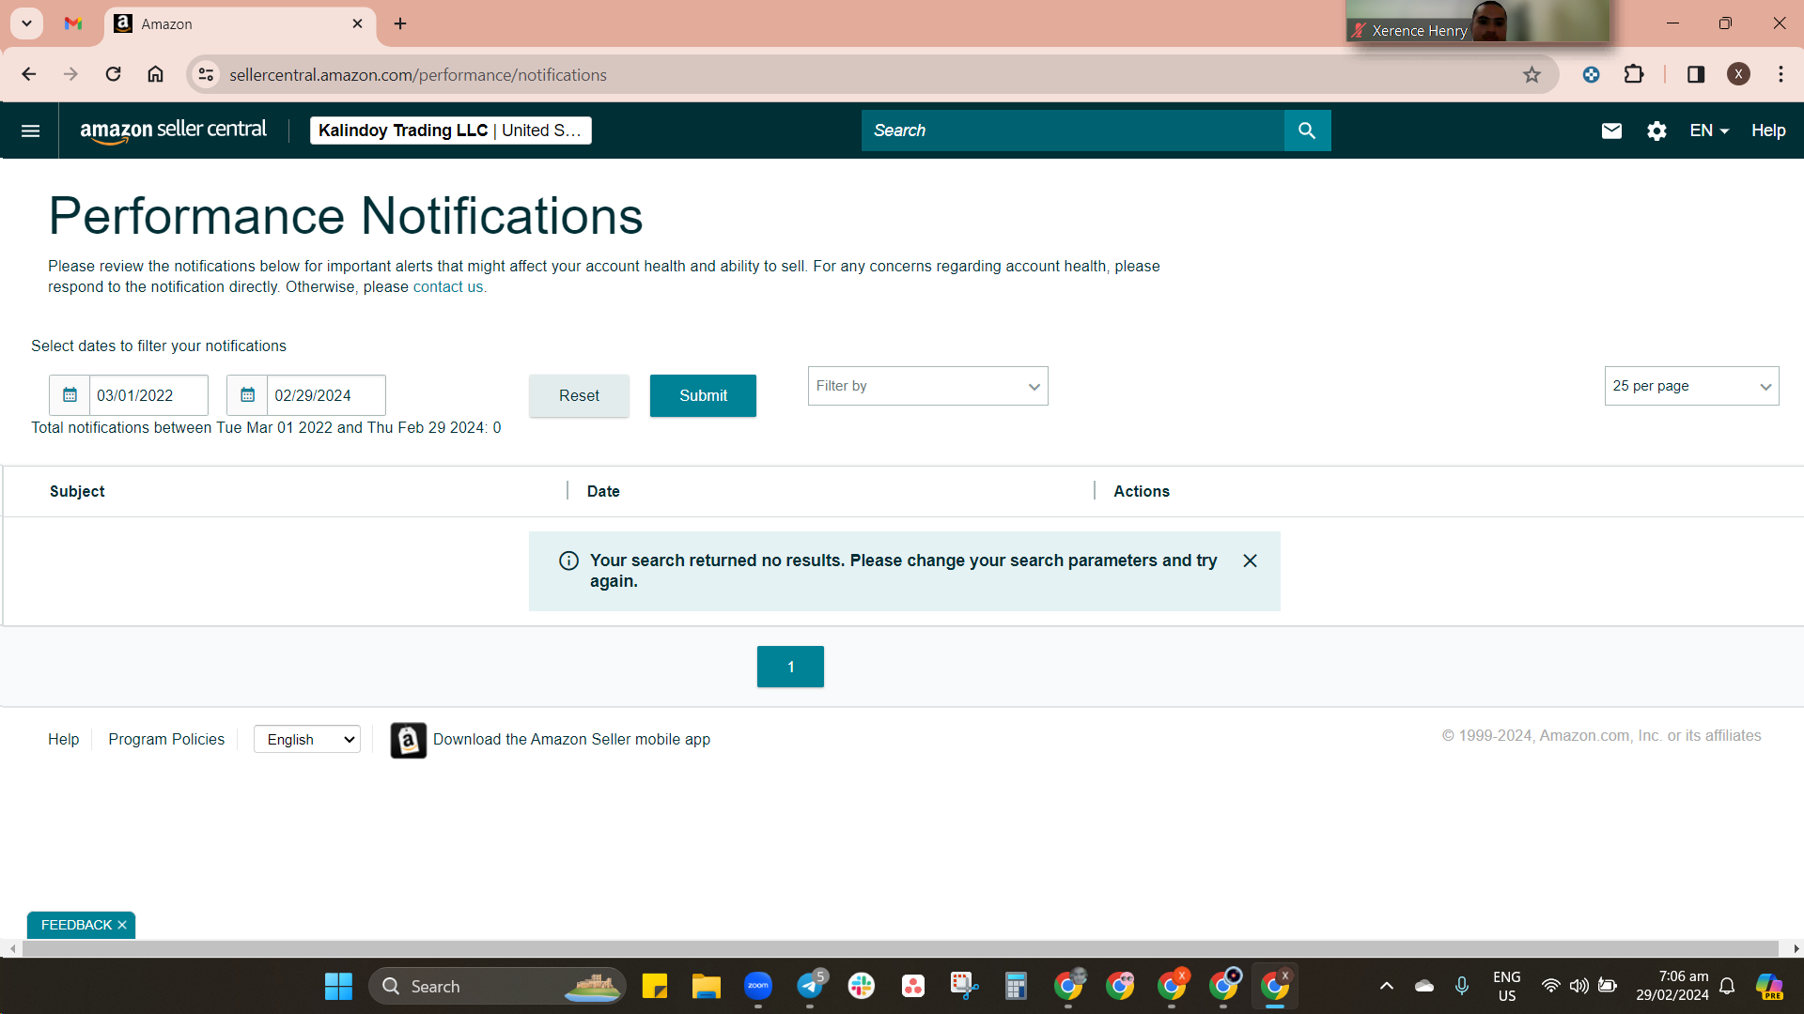
Task: Click the horizontal page scrollbar
Action: pyautogui.click(x=900, y=949)
